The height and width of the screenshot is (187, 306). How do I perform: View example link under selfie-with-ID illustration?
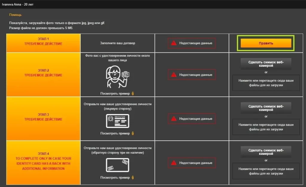tap(115, 93)
